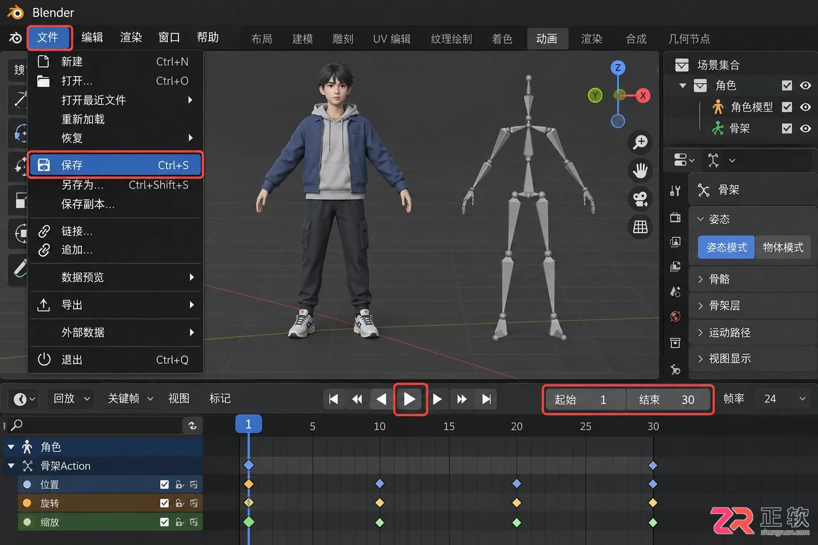The width and height of the screenshot is (818, 545).
Task: Uncheck the 位置 channel checkbox
Action: pyautogui.click(x=164, y=484)
